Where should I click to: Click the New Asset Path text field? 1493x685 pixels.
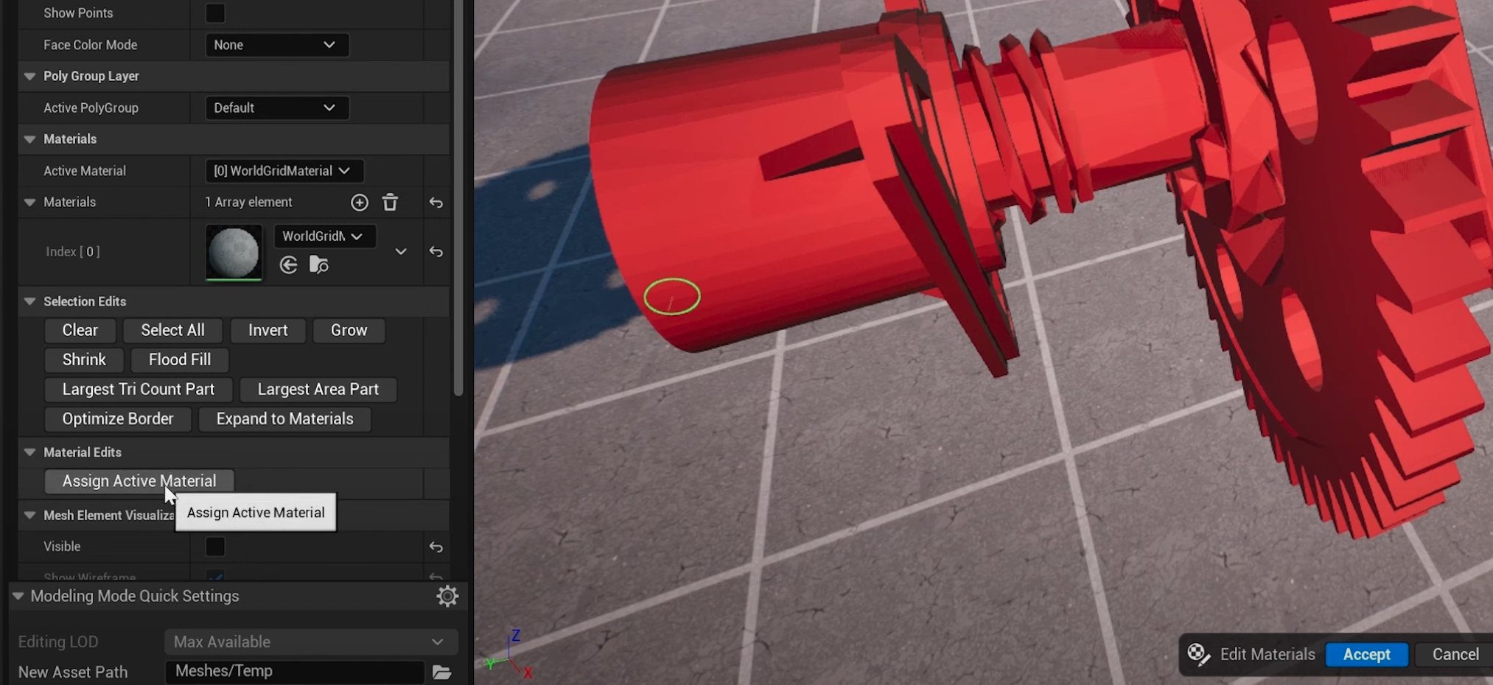[295, 671]
